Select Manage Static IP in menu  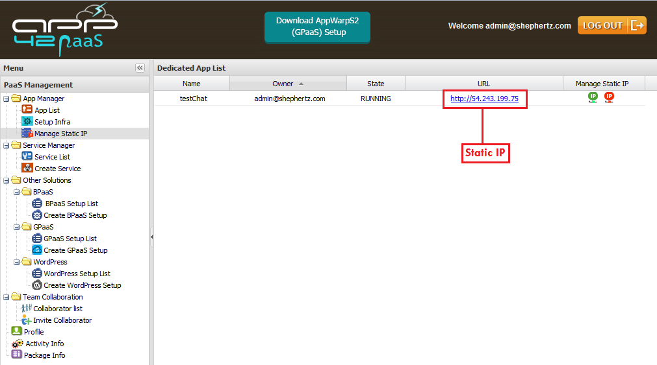pyautogui.click(x=60, y=134)
